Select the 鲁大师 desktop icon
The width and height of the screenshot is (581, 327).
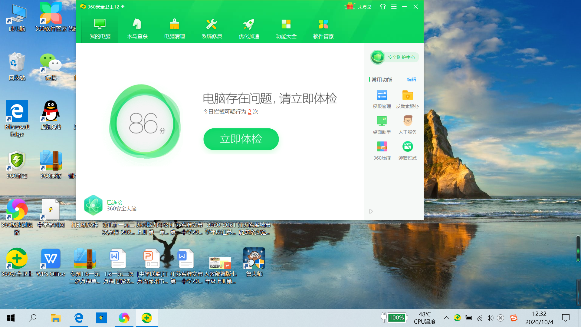coord(254,262)
